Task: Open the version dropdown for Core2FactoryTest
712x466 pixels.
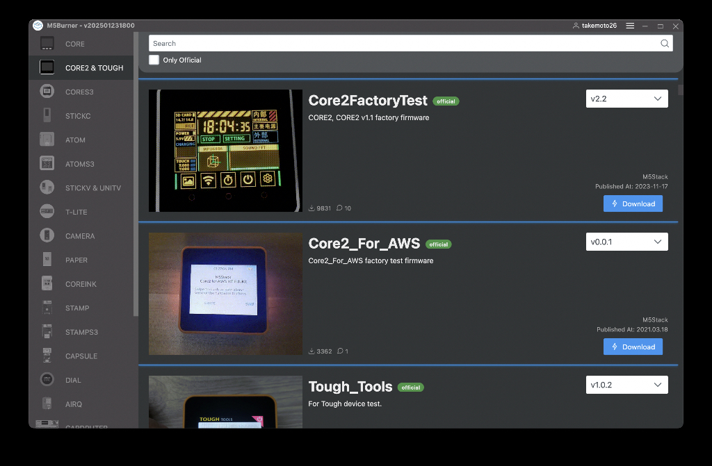Action: (x=626, y=98)
